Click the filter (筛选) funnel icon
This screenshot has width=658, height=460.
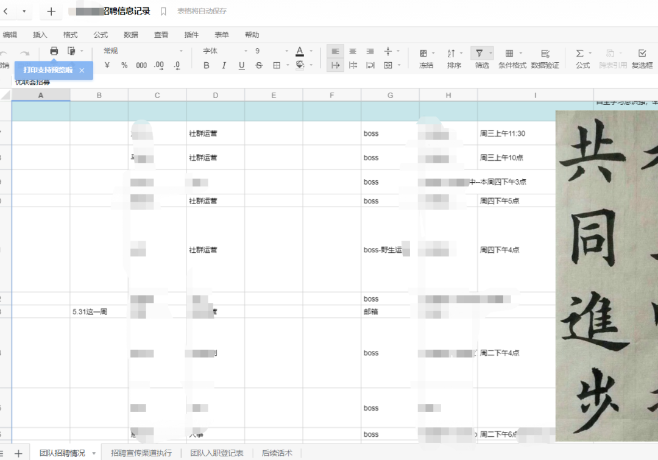479,53
